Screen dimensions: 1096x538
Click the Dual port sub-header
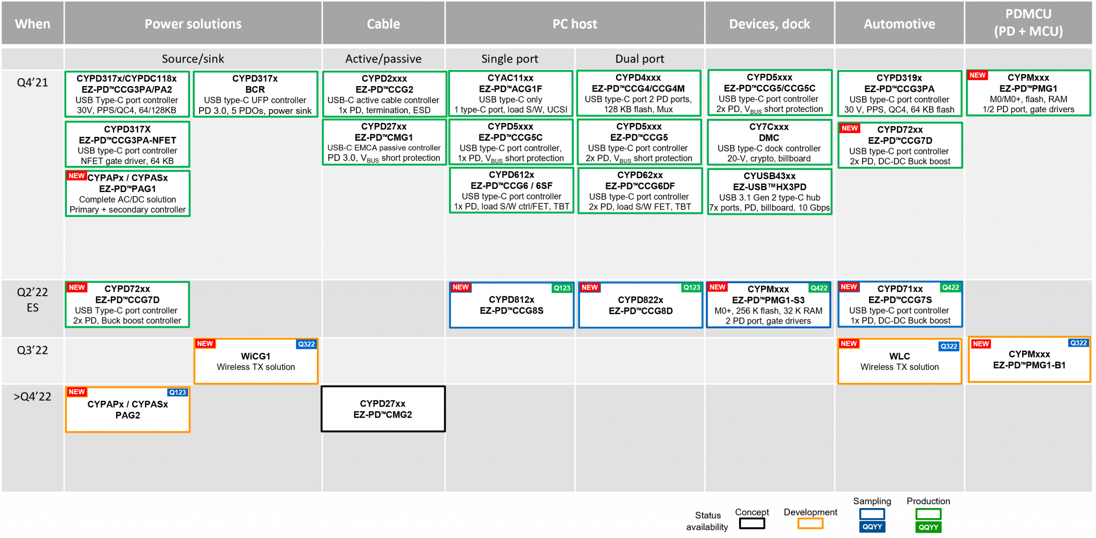click(640, 59)
